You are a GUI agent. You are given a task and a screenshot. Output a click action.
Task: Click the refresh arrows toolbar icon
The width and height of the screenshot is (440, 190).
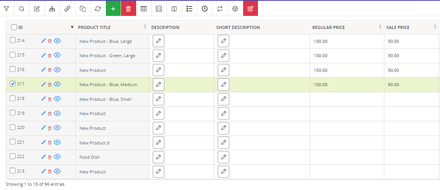point(98,8)
